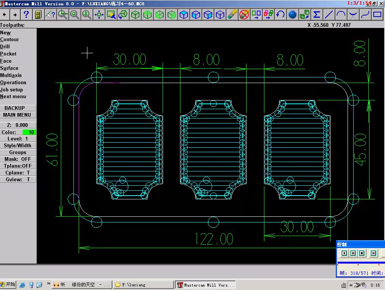The height and width of the screenshot is (290, 385).
Task: Click the Zoom magnifier icon
Action: (x=63, y=15)
